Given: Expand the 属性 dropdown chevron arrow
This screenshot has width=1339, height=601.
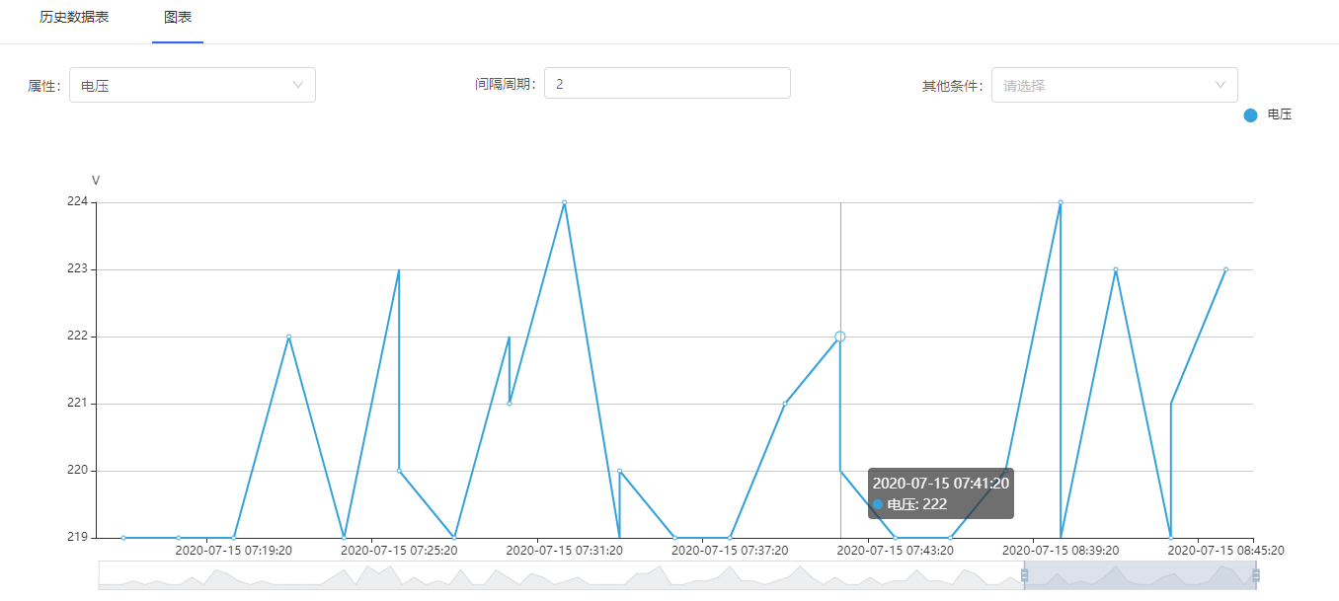Looking at the screenshot, I should click(298, 85).
